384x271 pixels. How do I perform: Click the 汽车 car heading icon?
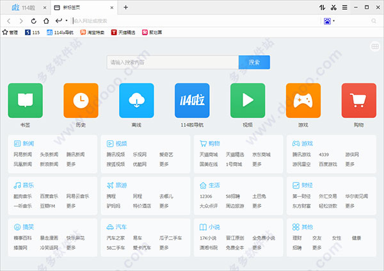110,227
